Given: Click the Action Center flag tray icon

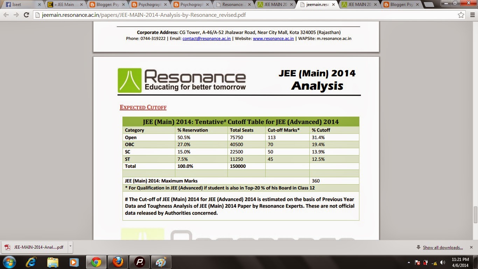Looking at the screenshot, I should point(417,262).
